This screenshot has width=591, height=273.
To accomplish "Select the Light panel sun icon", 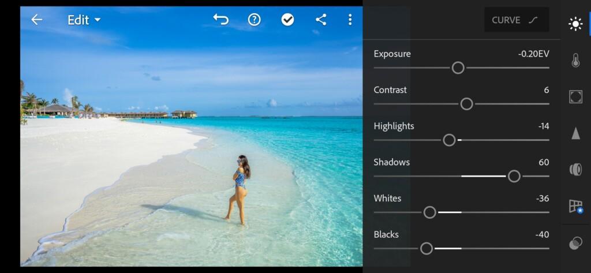I will coord(575,24).
